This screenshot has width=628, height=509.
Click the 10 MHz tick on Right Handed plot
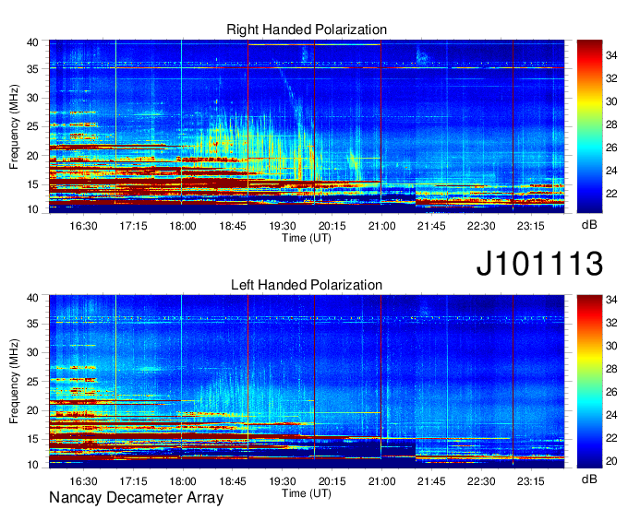pos(32,209)
